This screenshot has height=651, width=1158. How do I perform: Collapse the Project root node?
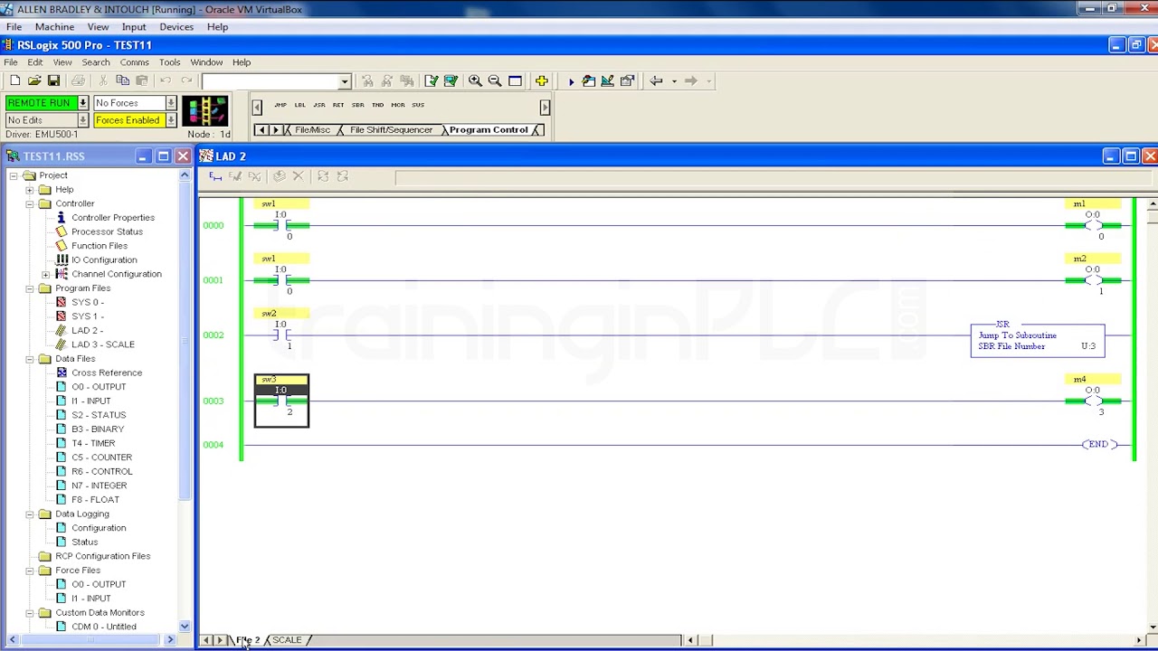point(14,175)
